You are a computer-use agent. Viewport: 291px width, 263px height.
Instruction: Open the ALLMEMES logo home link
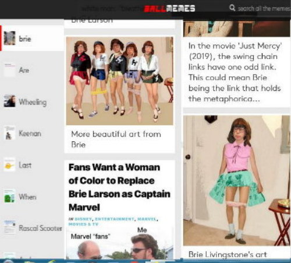tap(169, 8)
